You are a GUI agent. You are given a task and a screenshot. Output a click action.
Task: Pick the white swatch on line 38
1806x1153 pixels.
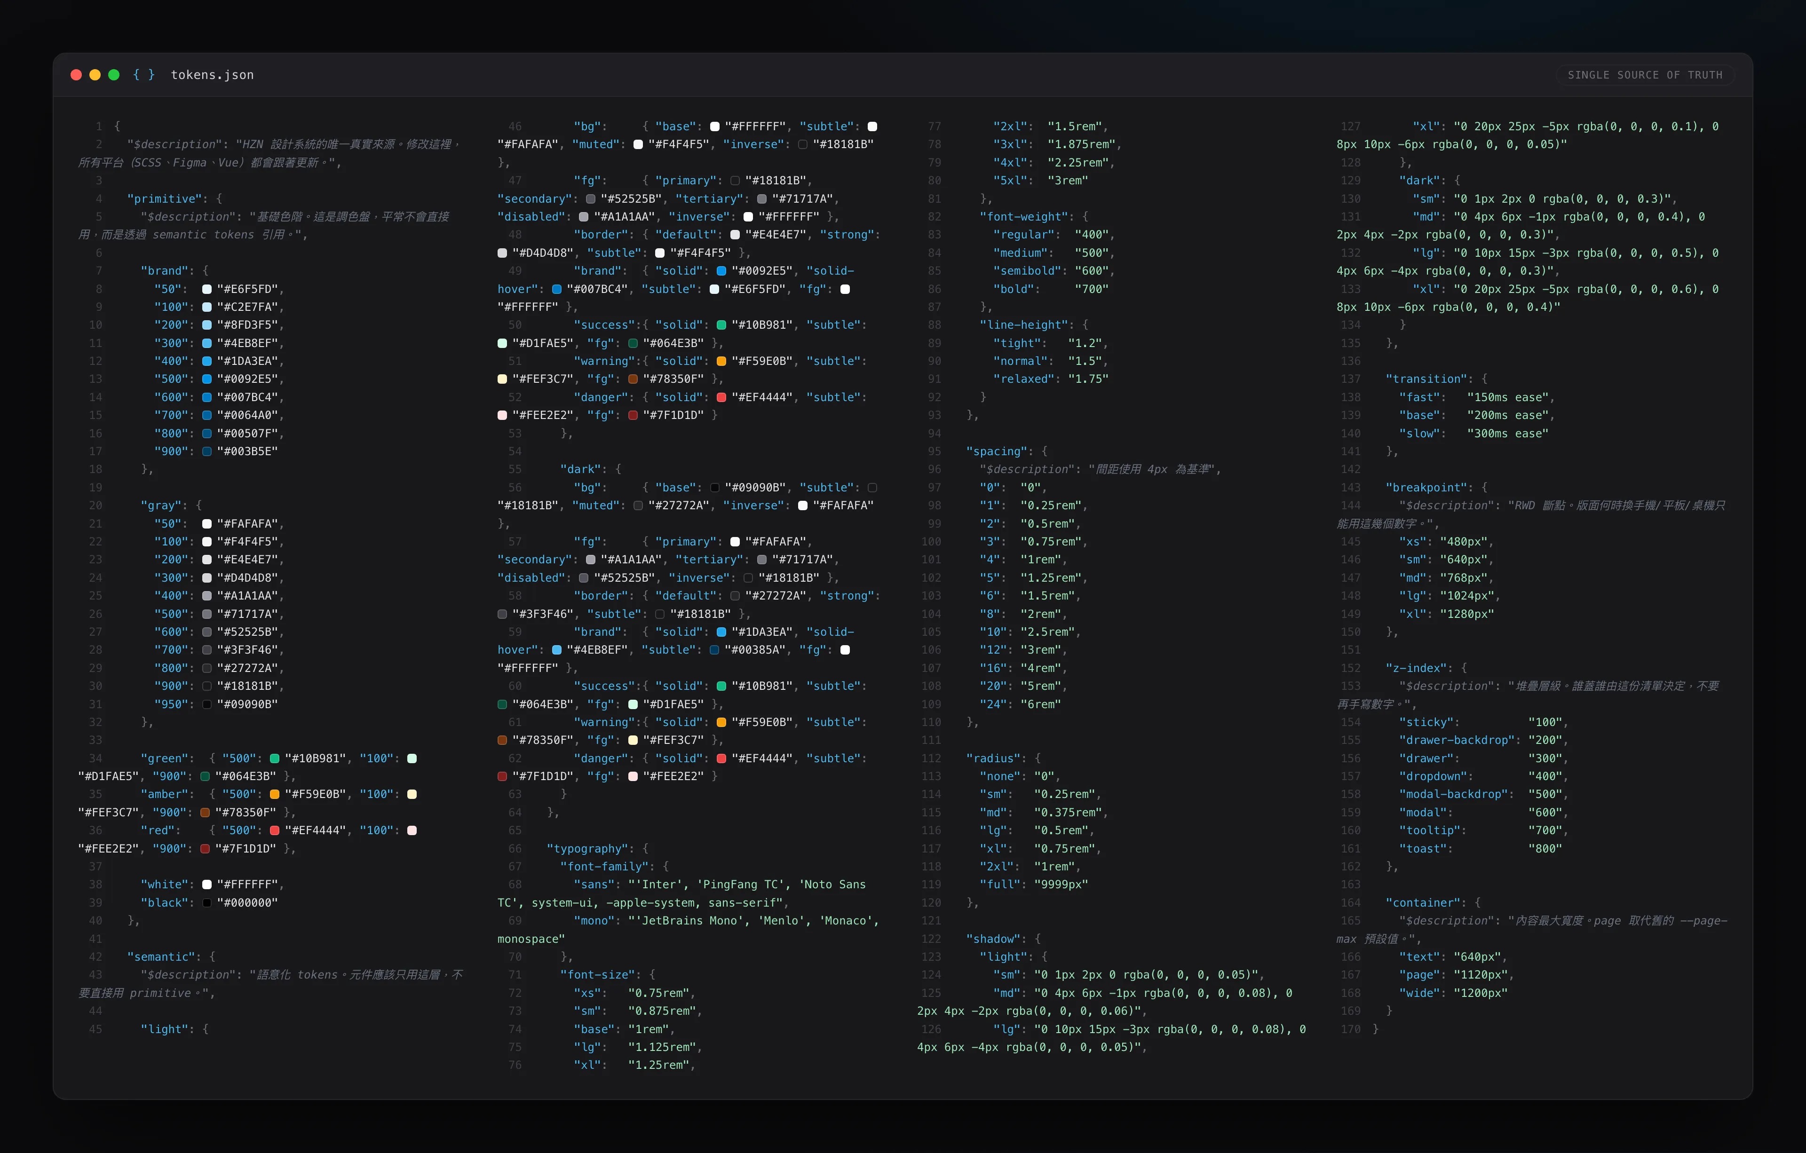pos(207,884)
